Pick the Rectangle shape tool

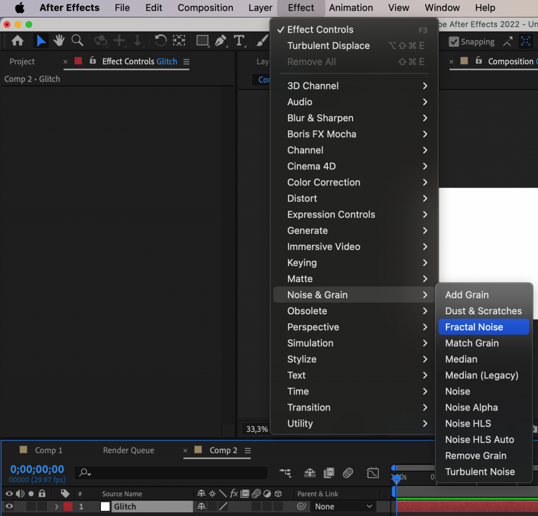coord(202,40)
